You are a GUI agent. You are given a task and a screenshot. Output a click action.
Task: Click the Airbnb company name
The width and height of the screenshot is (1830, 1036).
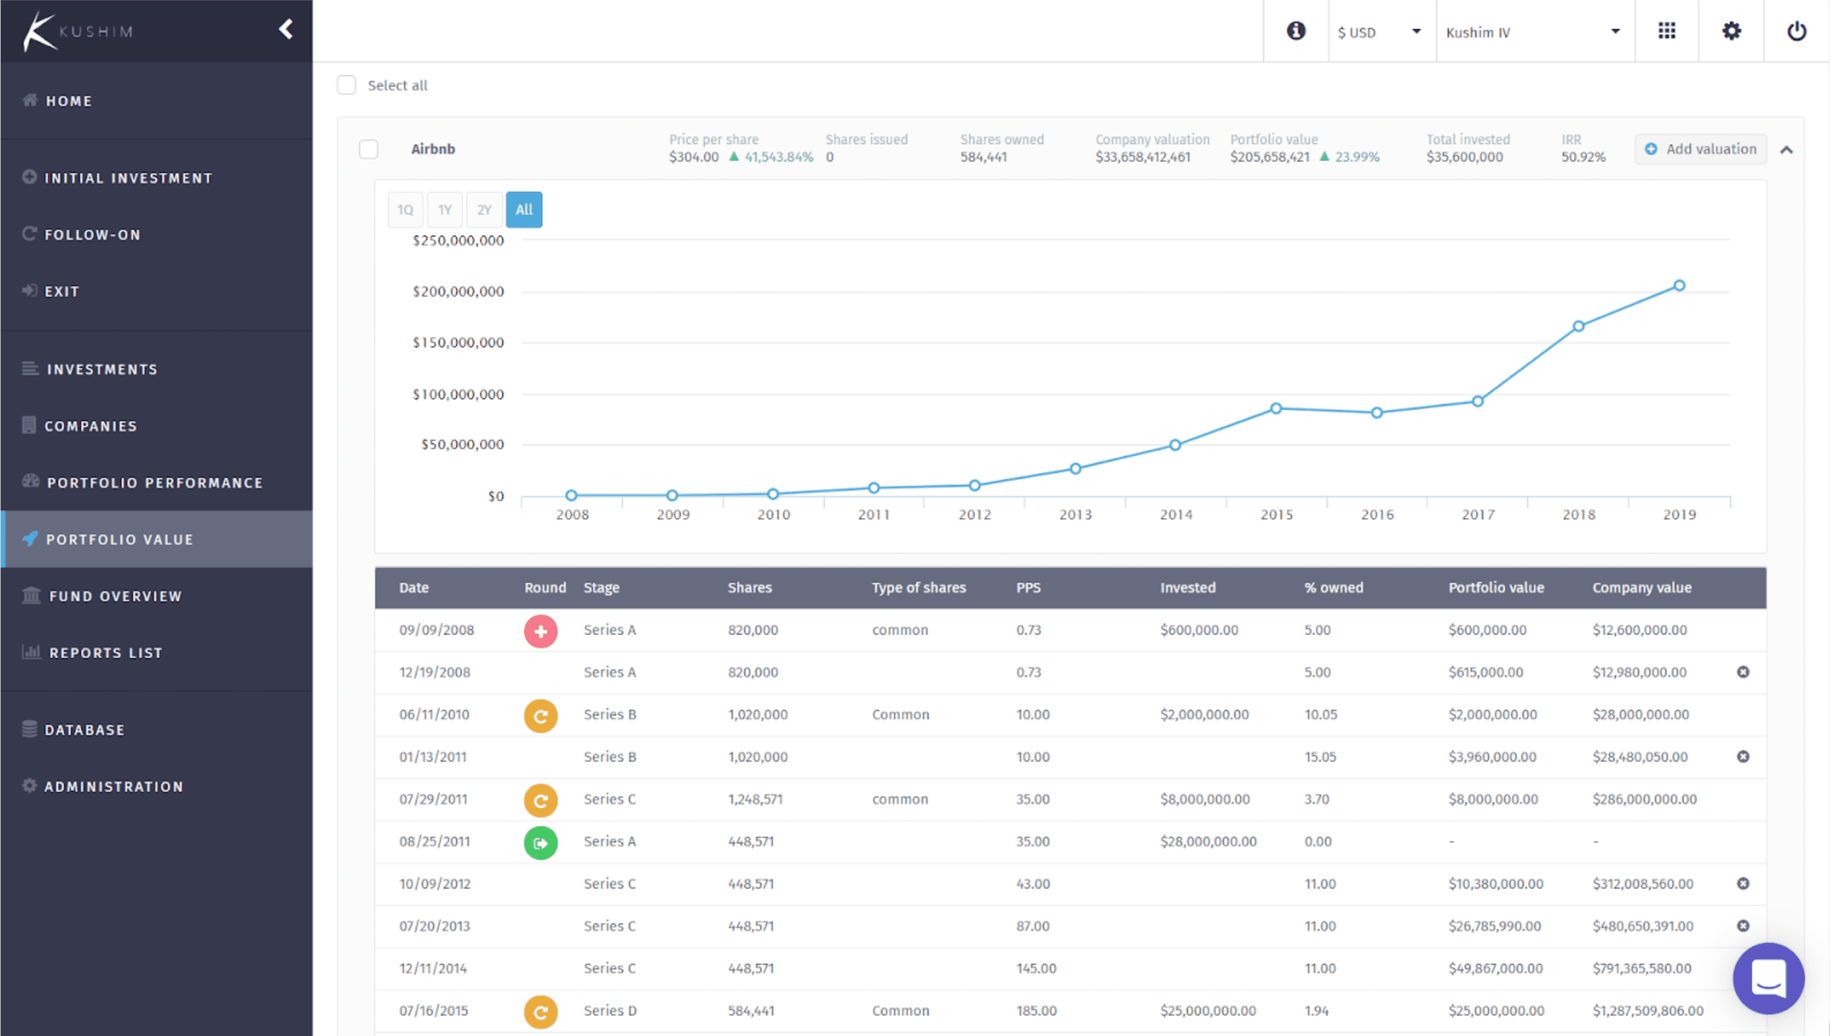(x=433, y=149)
